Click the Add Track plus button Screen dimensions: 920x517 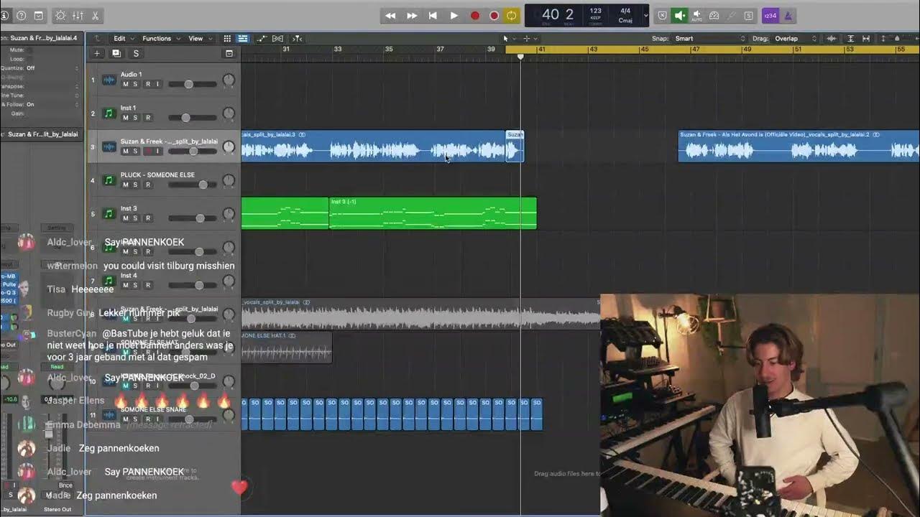pyautogui.click(x=97, y=53)
